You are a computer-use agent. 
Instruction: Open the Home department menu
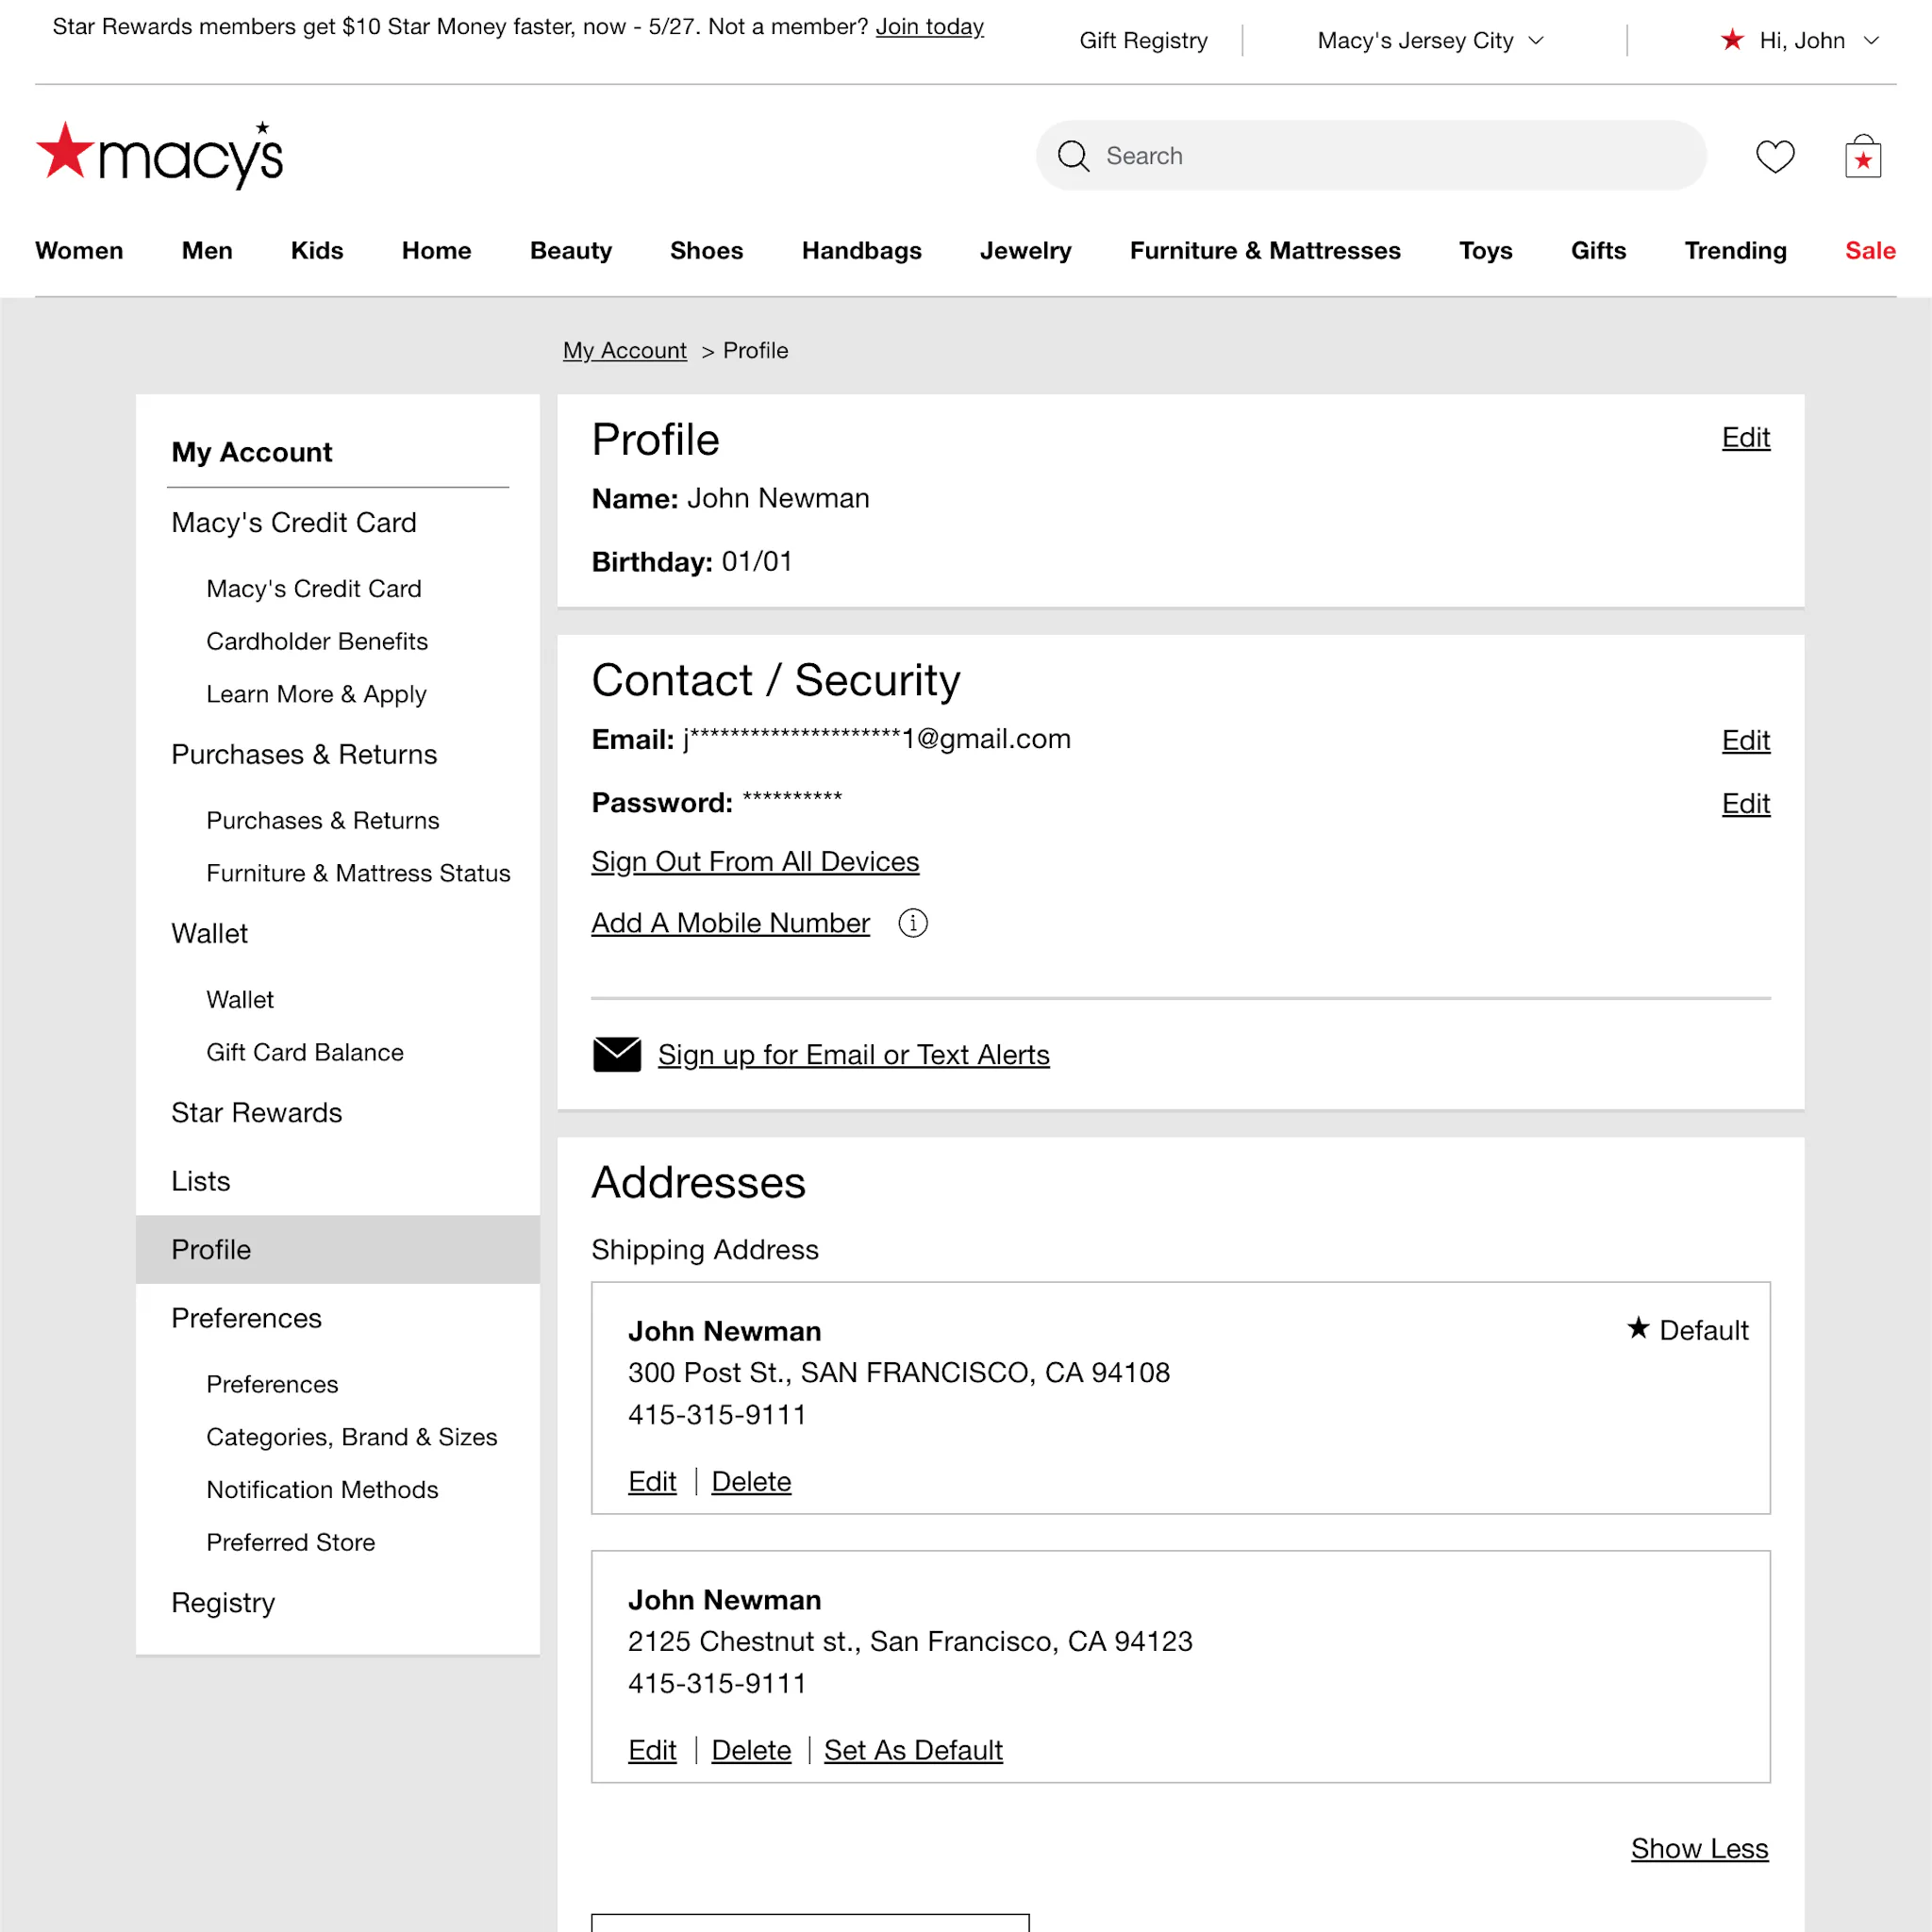(x=436, y=250)
